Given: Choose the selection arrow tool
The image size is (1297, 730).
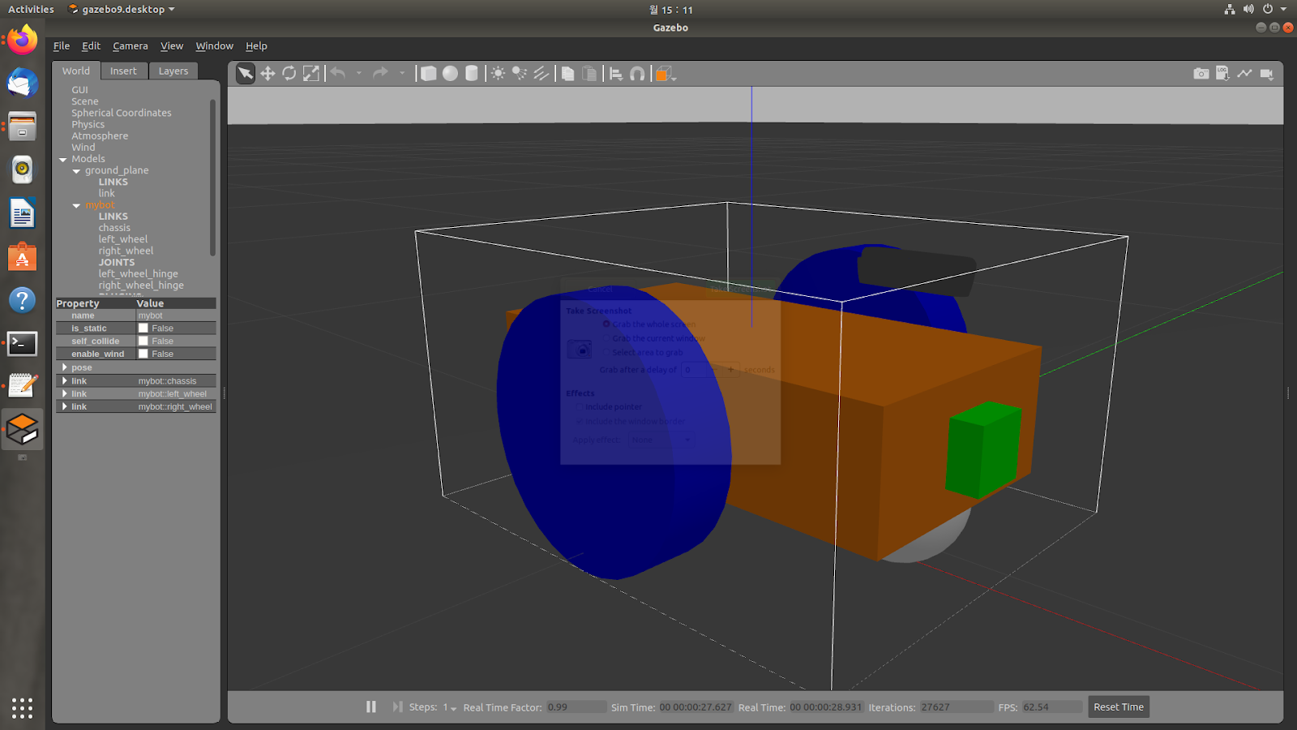Looking at the screenshot, I should (x=245, y=74).
